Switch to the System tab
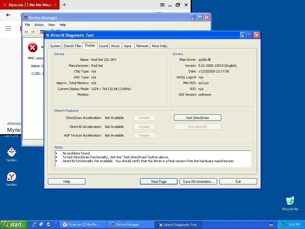Viewport: 305px width, 229px height. [x=55, y=46]
